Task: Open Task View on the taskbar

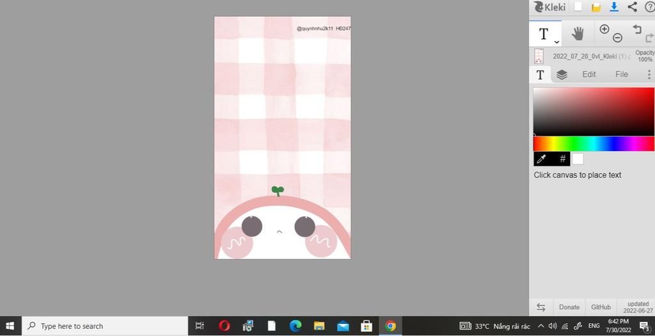Action: [x=200, y=326]
